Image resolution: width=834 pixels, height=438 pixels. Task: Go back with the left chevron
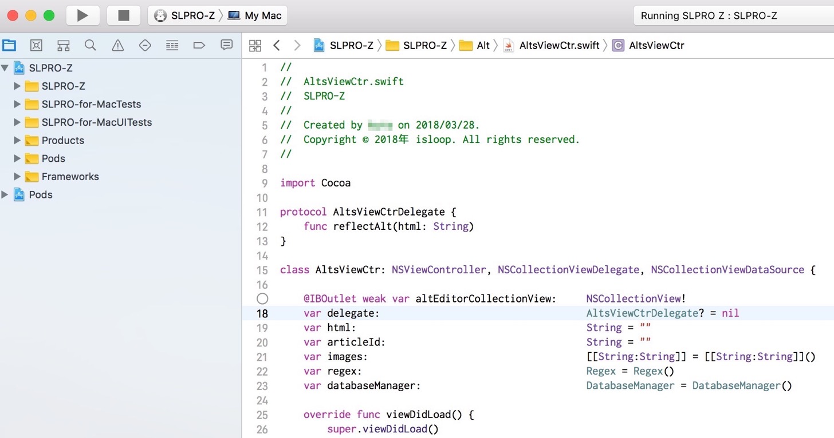tap(277, 46)
